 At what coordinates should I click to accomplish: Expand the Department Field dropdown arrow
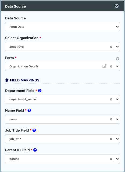click(117, 99)
